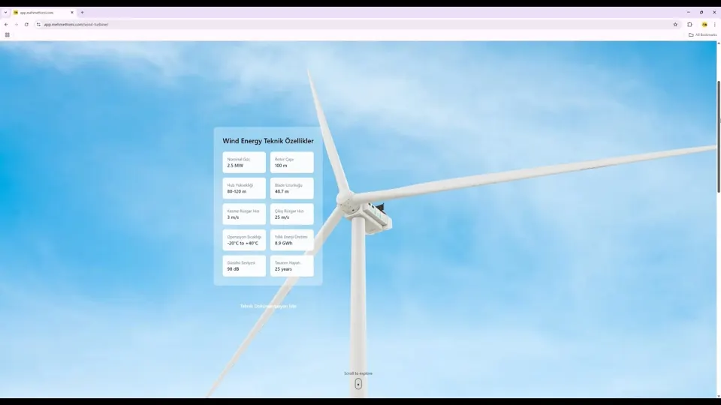Click the page vertical scrollbar thumb

(x=719, y=136)
